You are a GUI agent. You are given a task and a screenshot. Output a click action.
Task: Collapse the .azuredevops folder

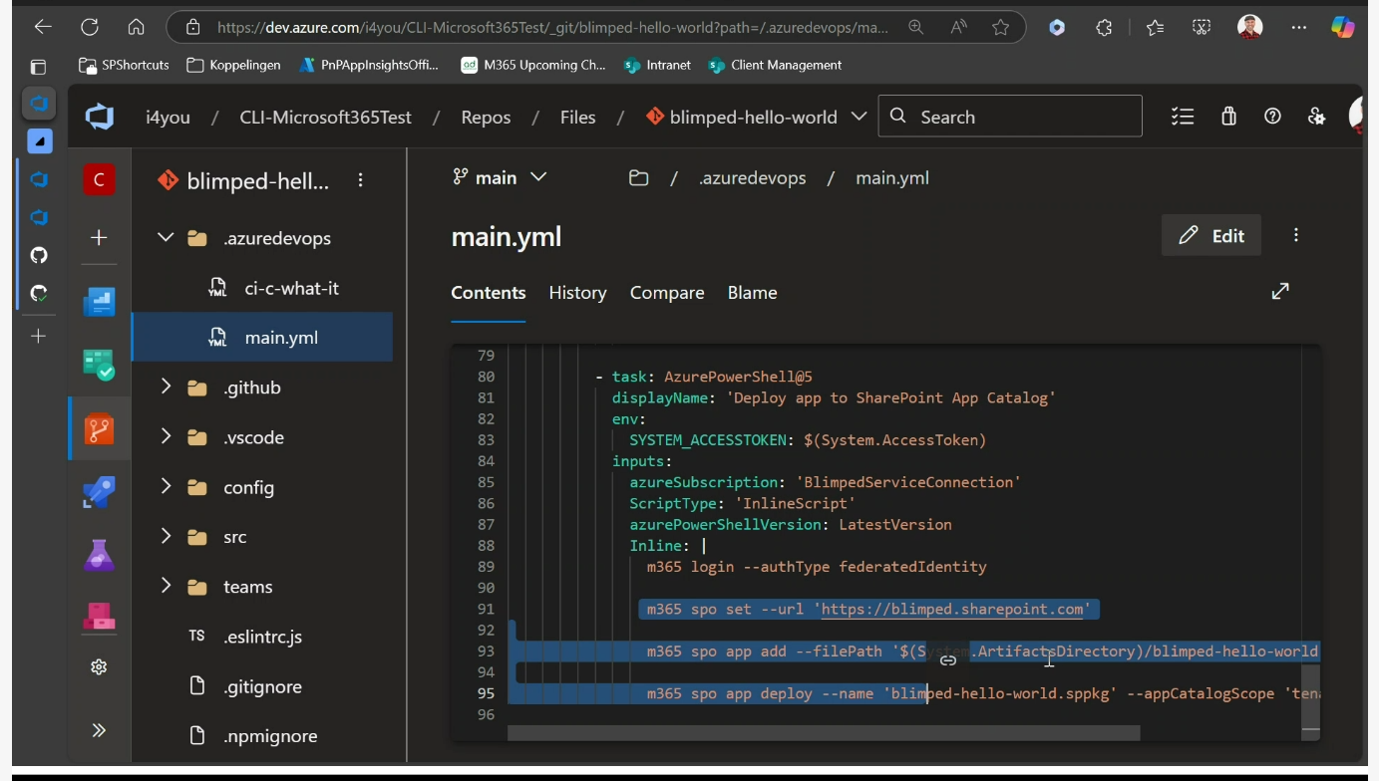(166, 237)
